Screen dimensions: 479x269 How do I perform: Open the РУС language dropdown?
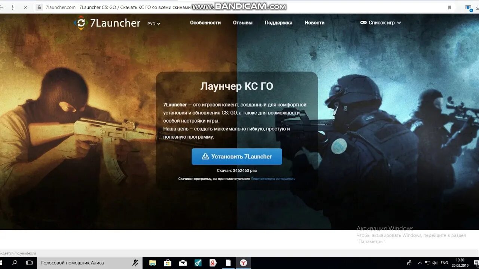[154, 24]
